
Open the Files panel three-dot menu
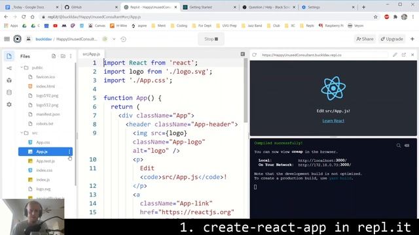tap(71, 56)
